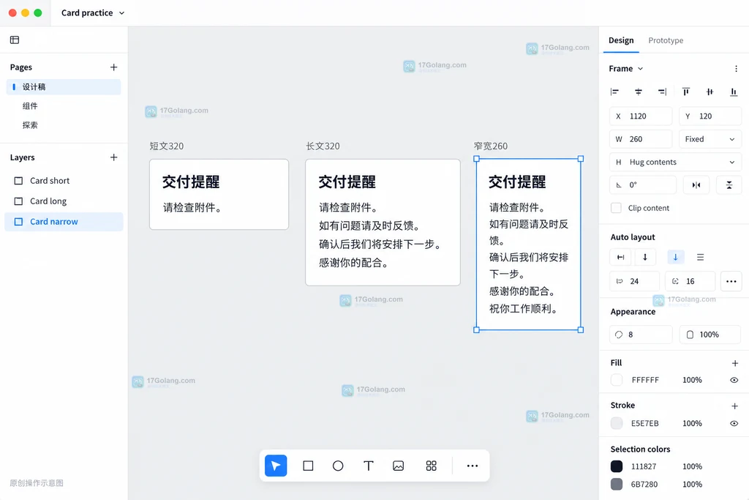This screenshot has height=500, width=749.
Task: Click the E5E7EB stroke swatch
Action: [617, 424]
